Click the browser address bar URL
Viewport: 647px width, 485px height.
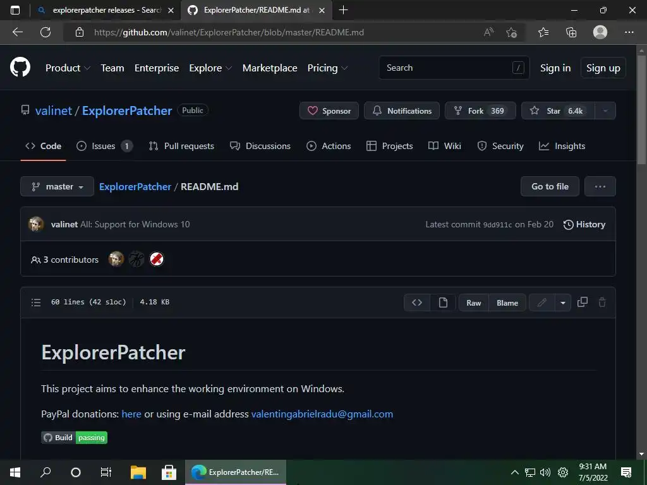click(229, 32)
